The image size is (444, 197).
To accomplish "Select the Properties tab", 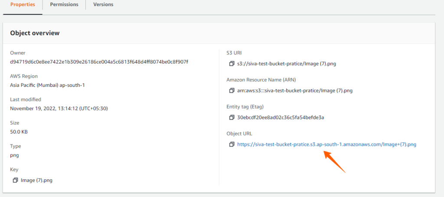I will tap(23, 4).
